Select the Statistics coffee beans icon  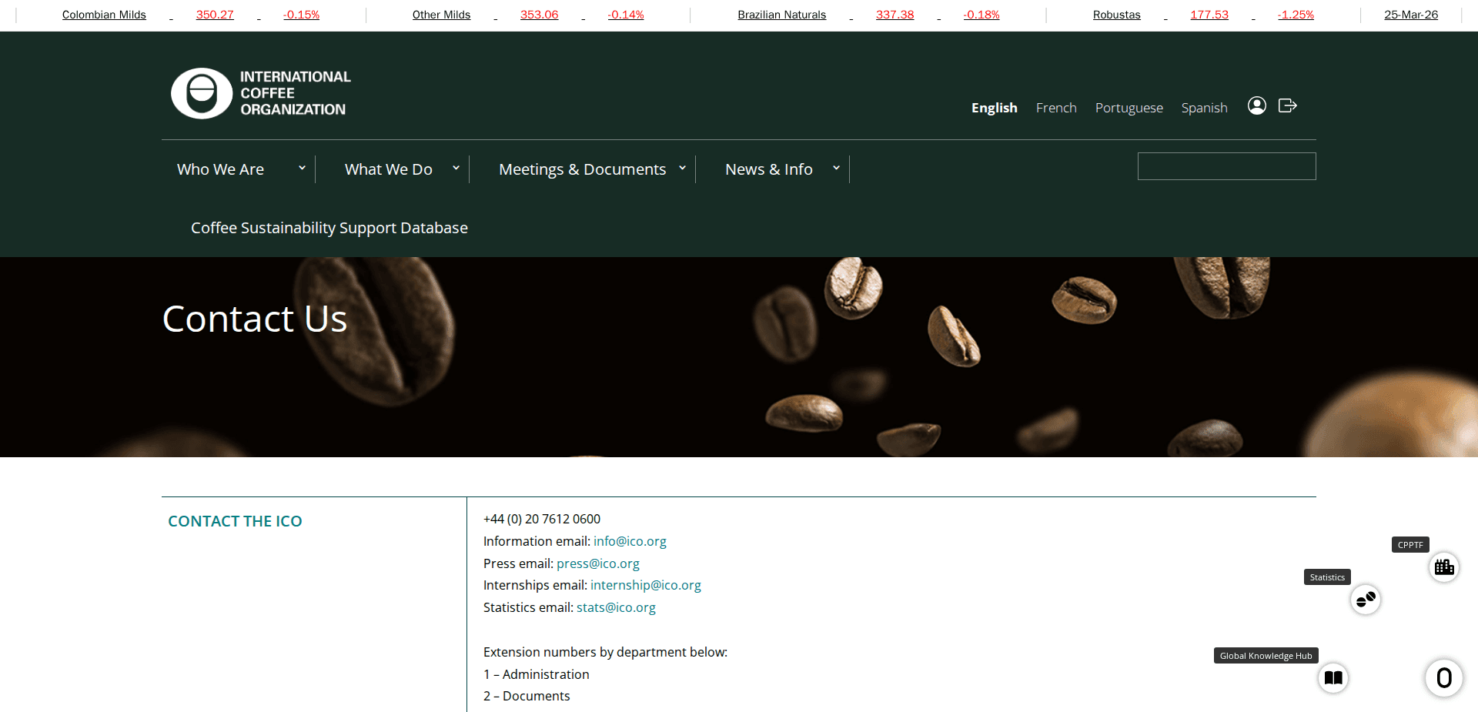1365,600
